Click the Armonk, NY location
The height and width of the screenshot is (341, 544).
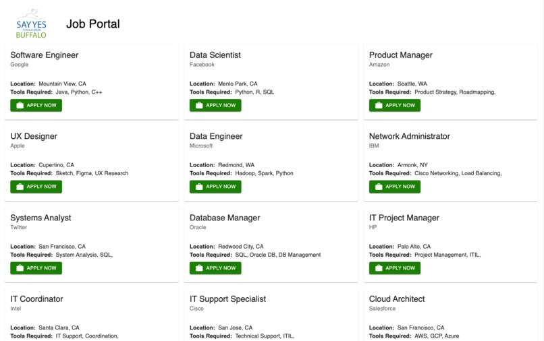(412, 165)
